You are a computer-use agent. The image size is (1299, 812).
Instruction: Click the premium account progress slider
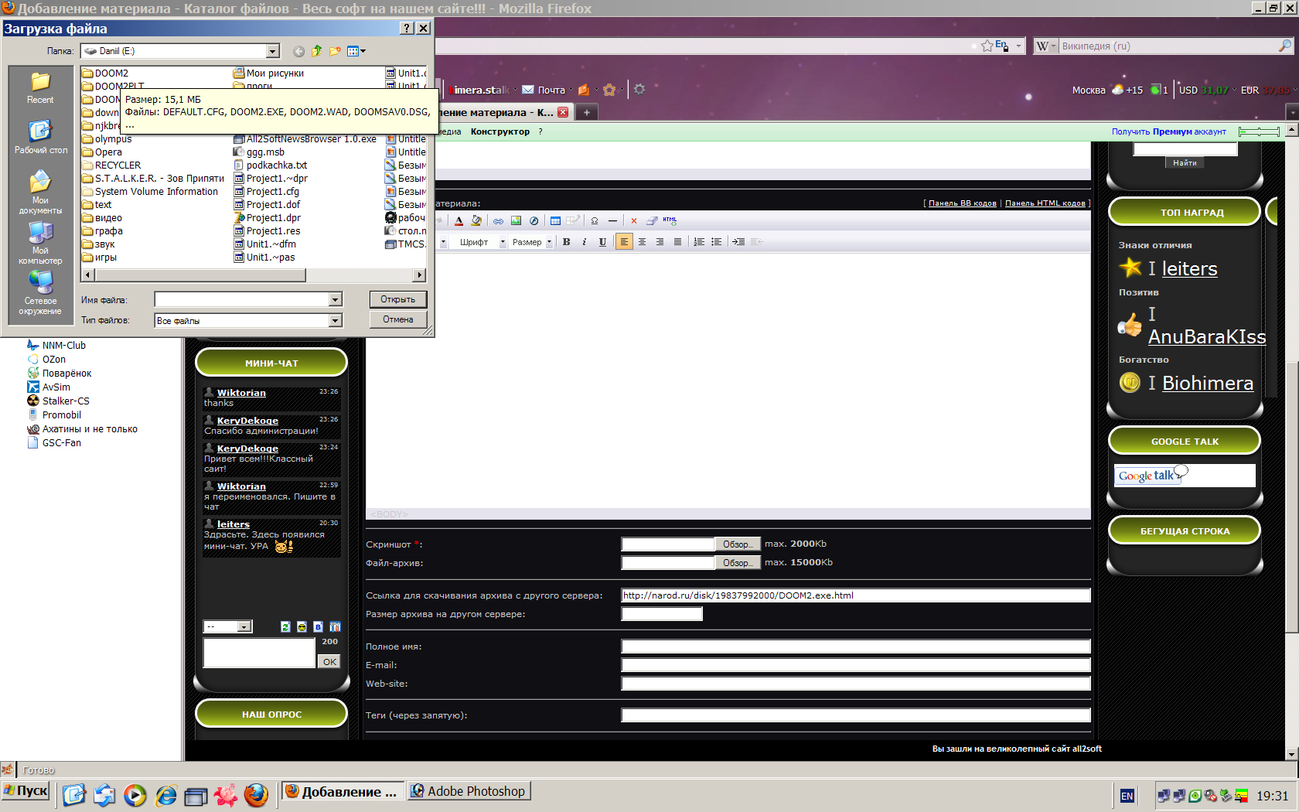1259,131
